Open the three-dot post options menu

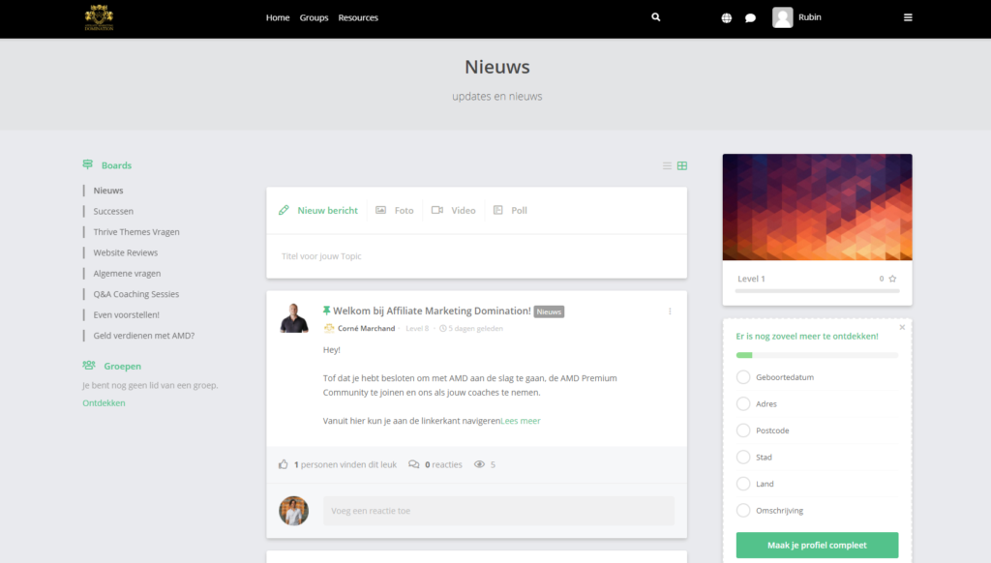pyautogui.click(x=670, y=311)
